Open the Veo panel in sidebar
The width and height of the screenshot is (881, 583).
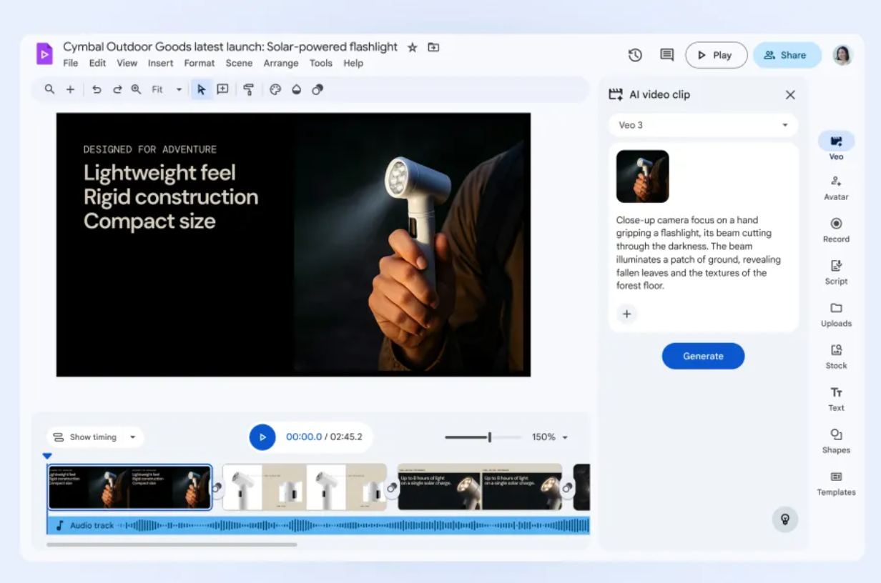[836, 146]
